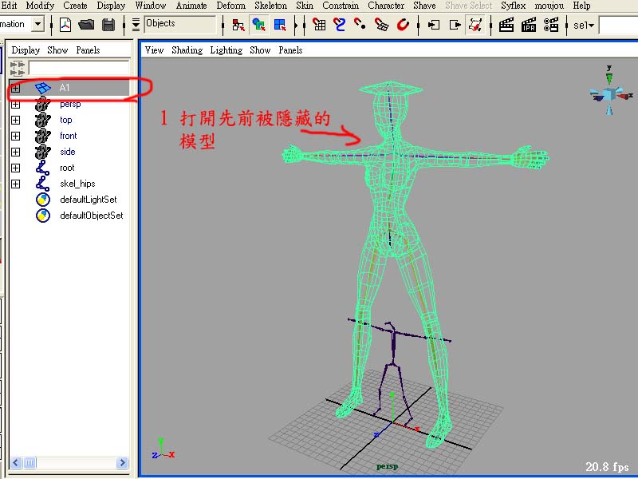This screenshot has height=479, width=638.
Task: Select the defaultLightSet row text
Action: pyautogui.click(x=89, y=200)
